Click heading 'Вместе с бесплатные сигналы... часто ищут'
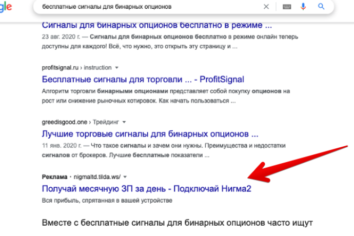This screenshot has width=354, height=236. coord(177,223)
